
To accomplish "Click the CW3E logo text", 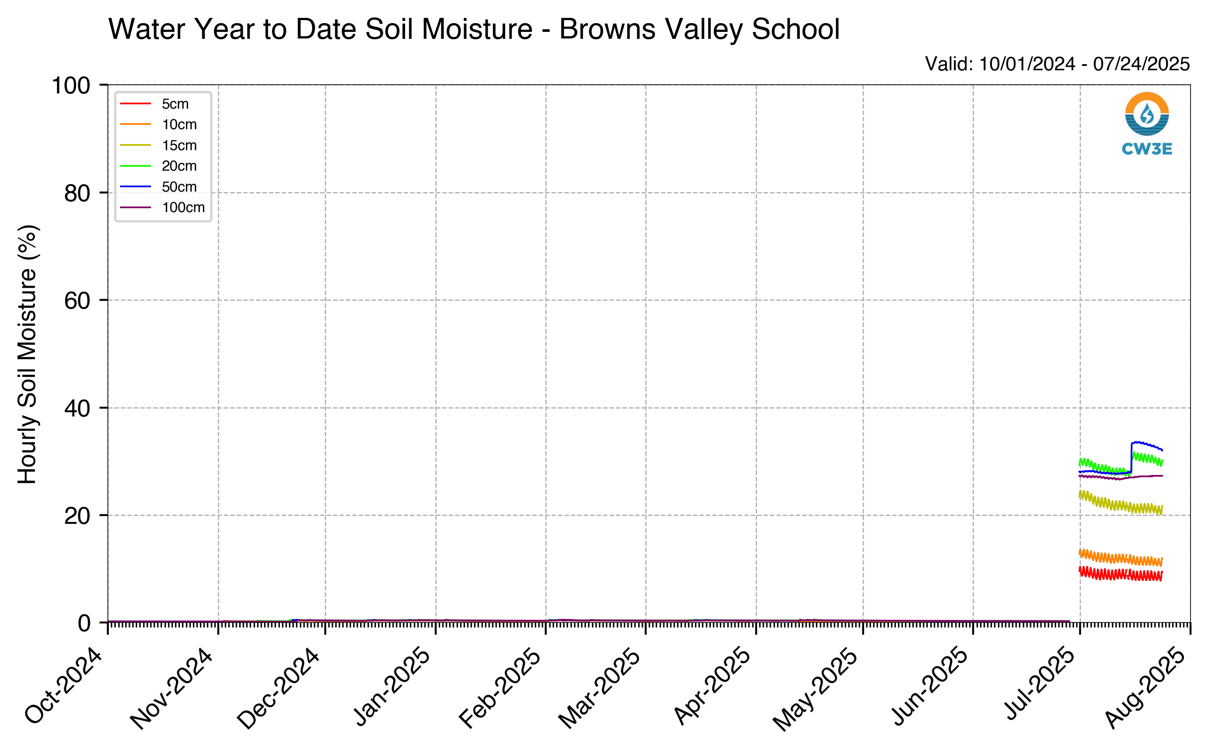I will click(x=1147, y=149).
